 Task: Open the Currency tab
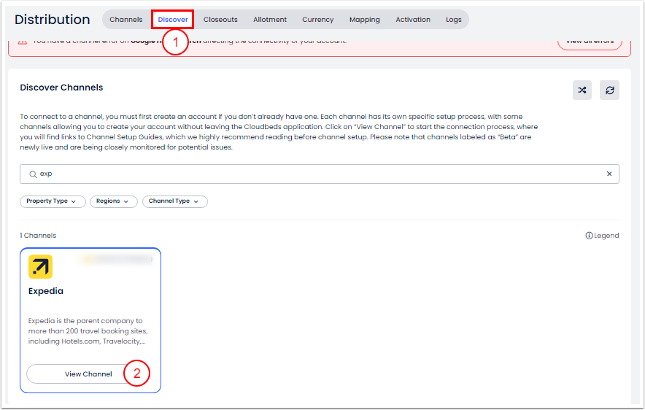[318, 20]
